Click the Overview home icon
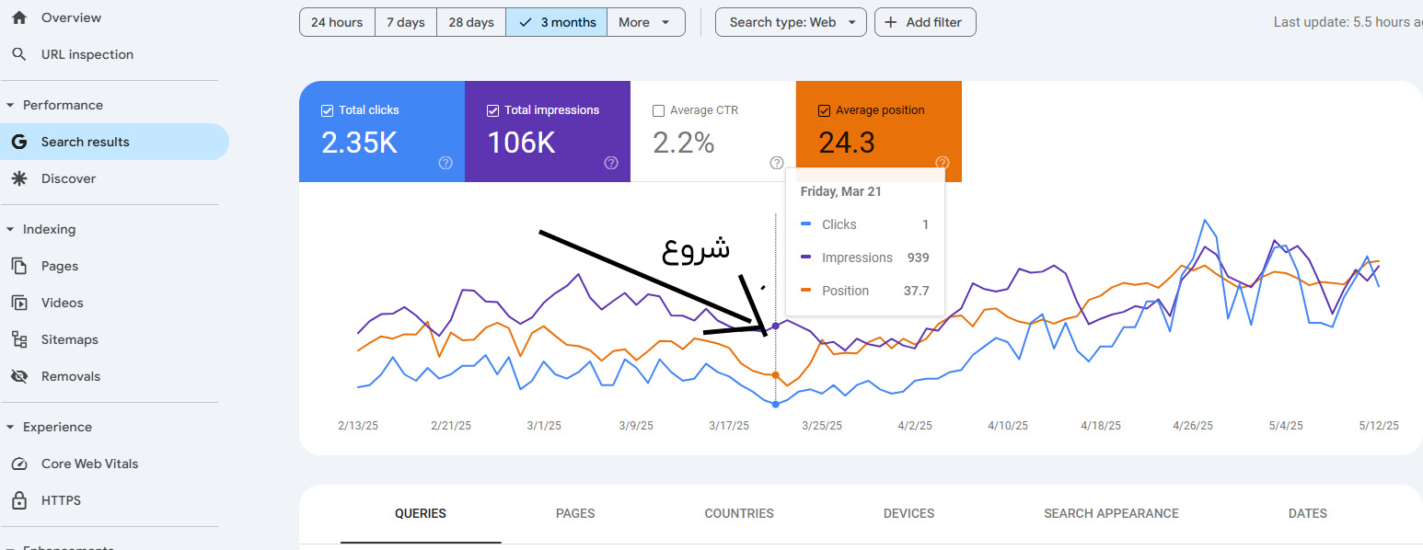 [18, 17]
